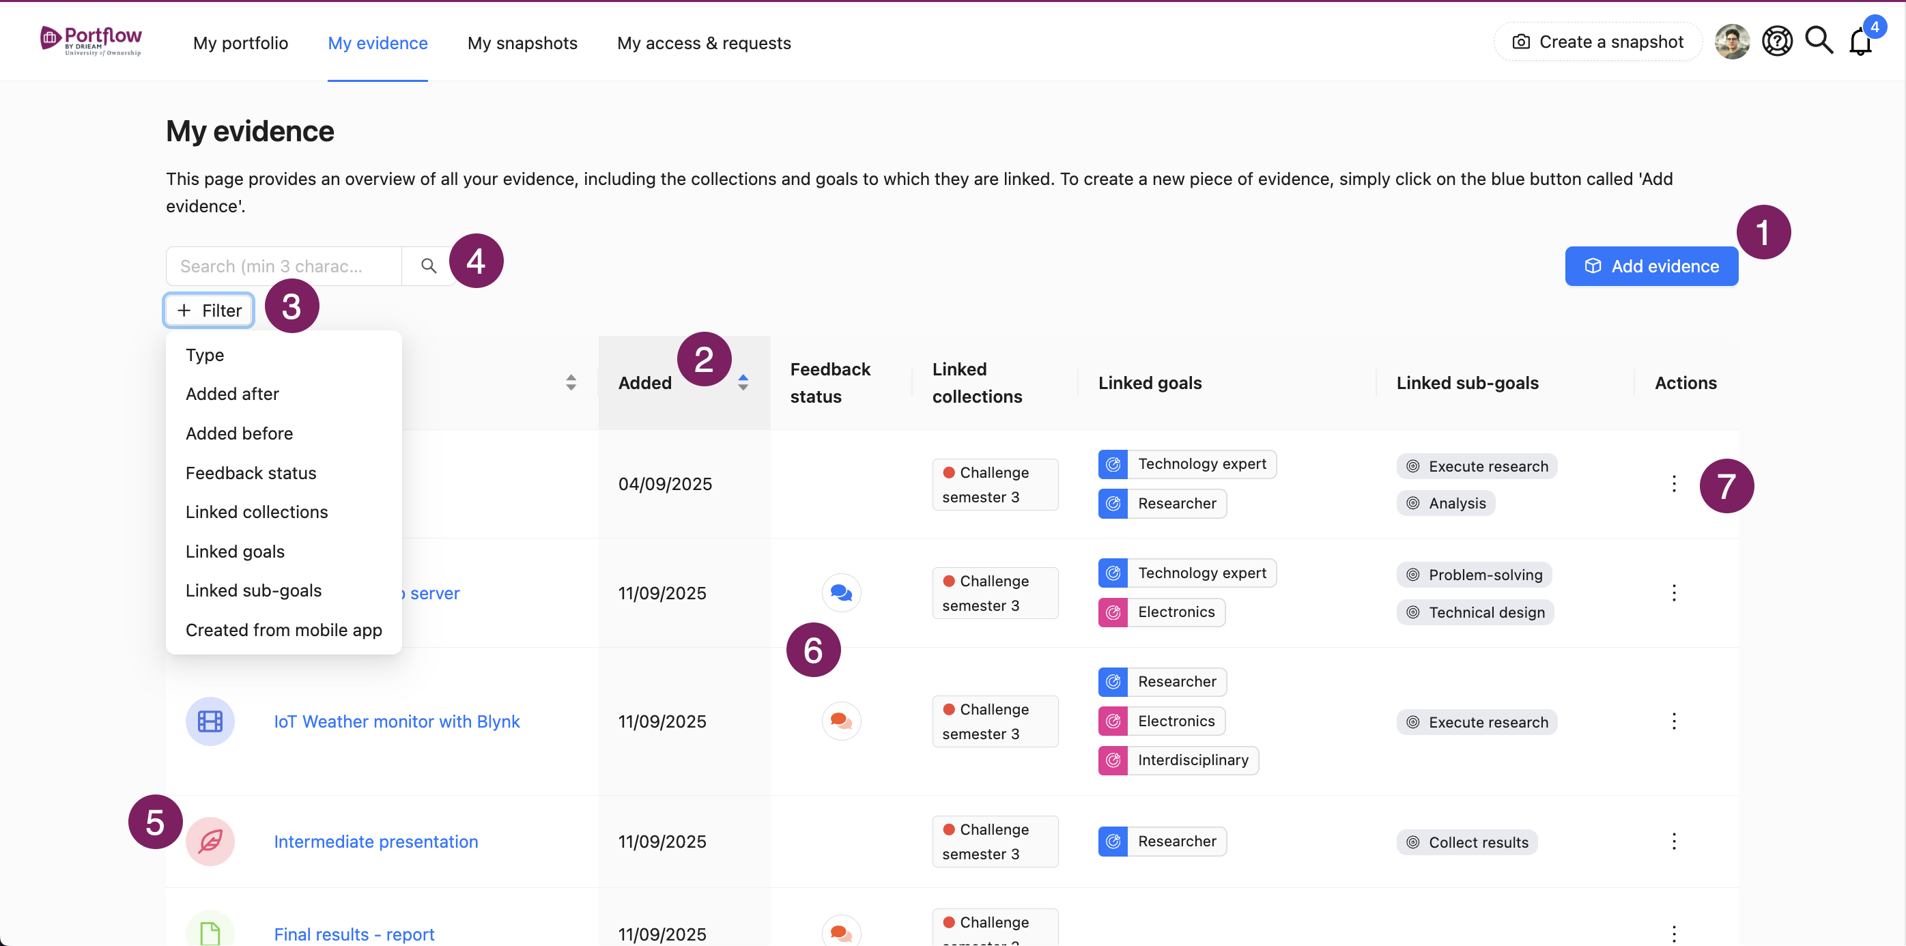Click Analysis sub-goal tag
The image size is (1906, 946).
(1445, 503)
